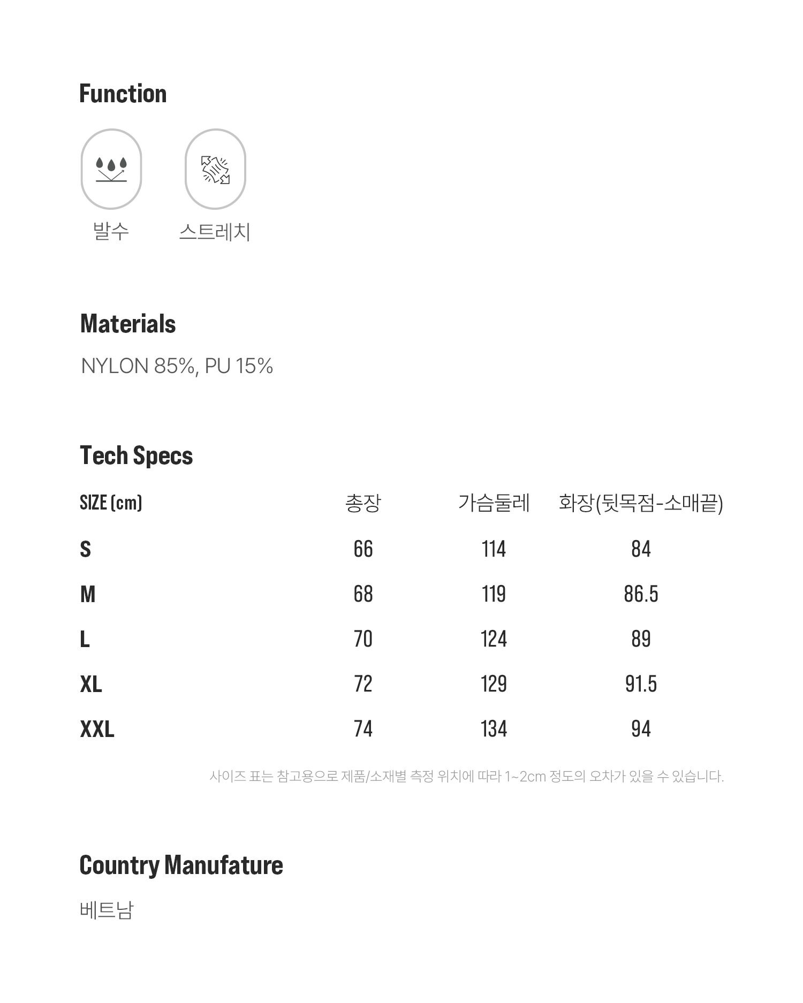803x1003 pixels.
Task: Select the 베트남 country of manufacture text
Action: pos(107,910)
